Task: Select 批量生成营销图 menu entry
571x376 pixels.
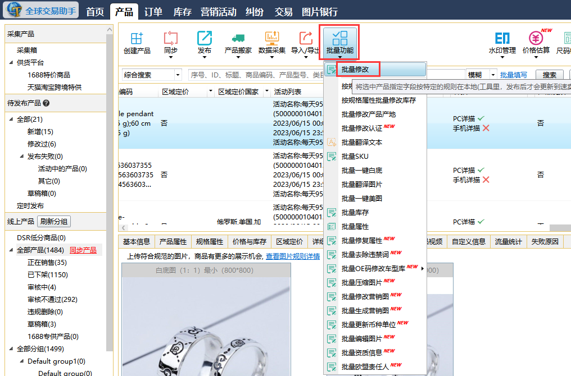Action: [x=365, y=311]
